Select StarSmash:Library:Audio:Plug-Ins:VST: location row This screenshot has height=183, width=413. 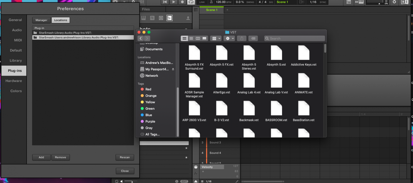pos(83,33)
